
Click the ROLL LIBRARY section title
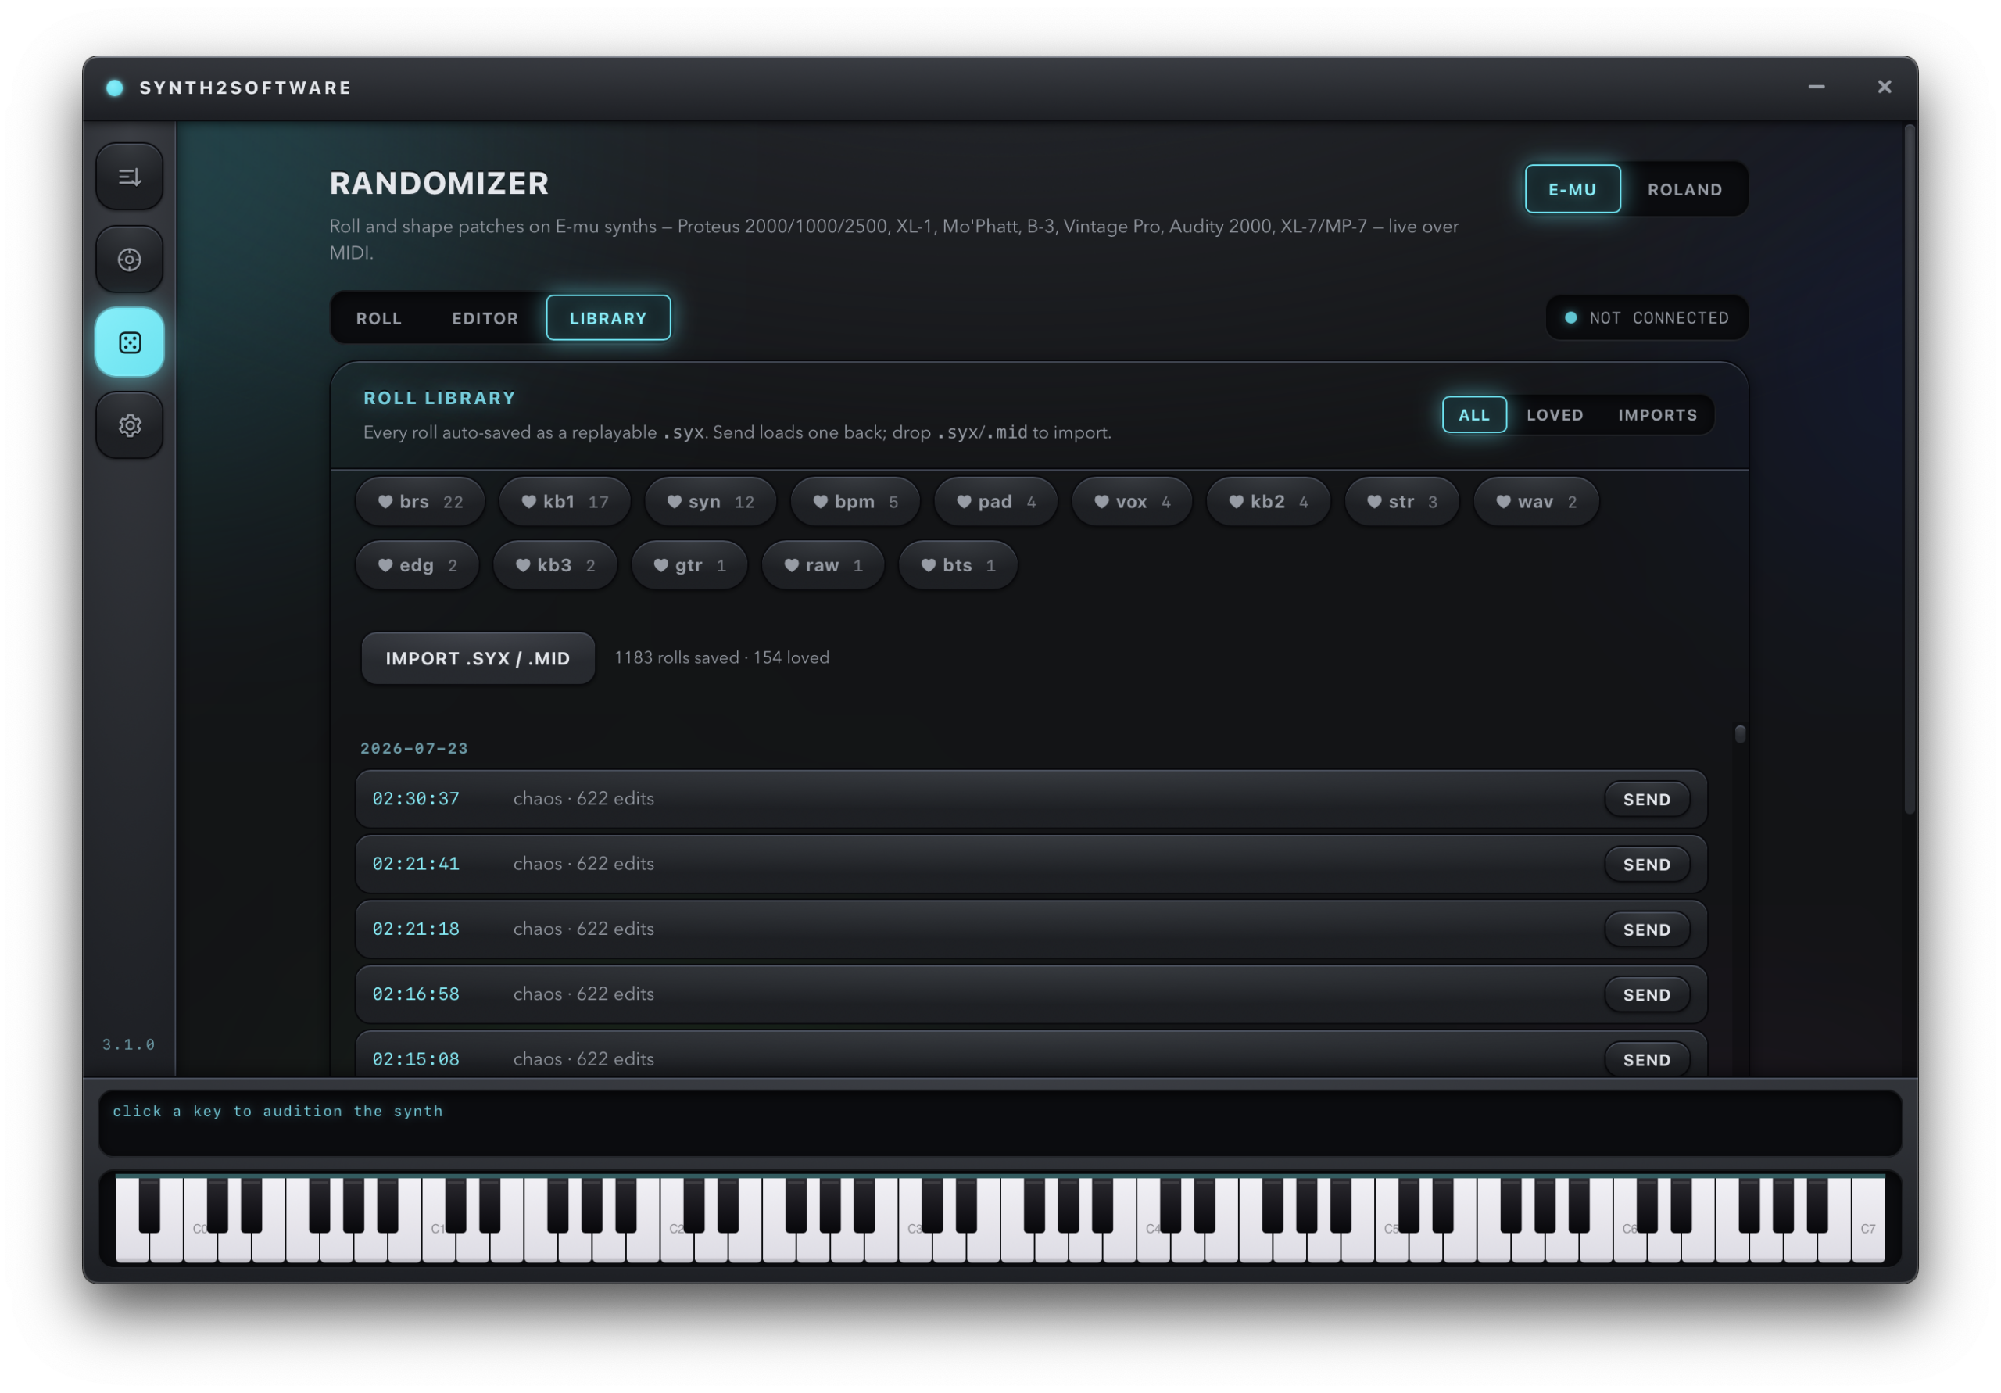click(x=439, y=399)
